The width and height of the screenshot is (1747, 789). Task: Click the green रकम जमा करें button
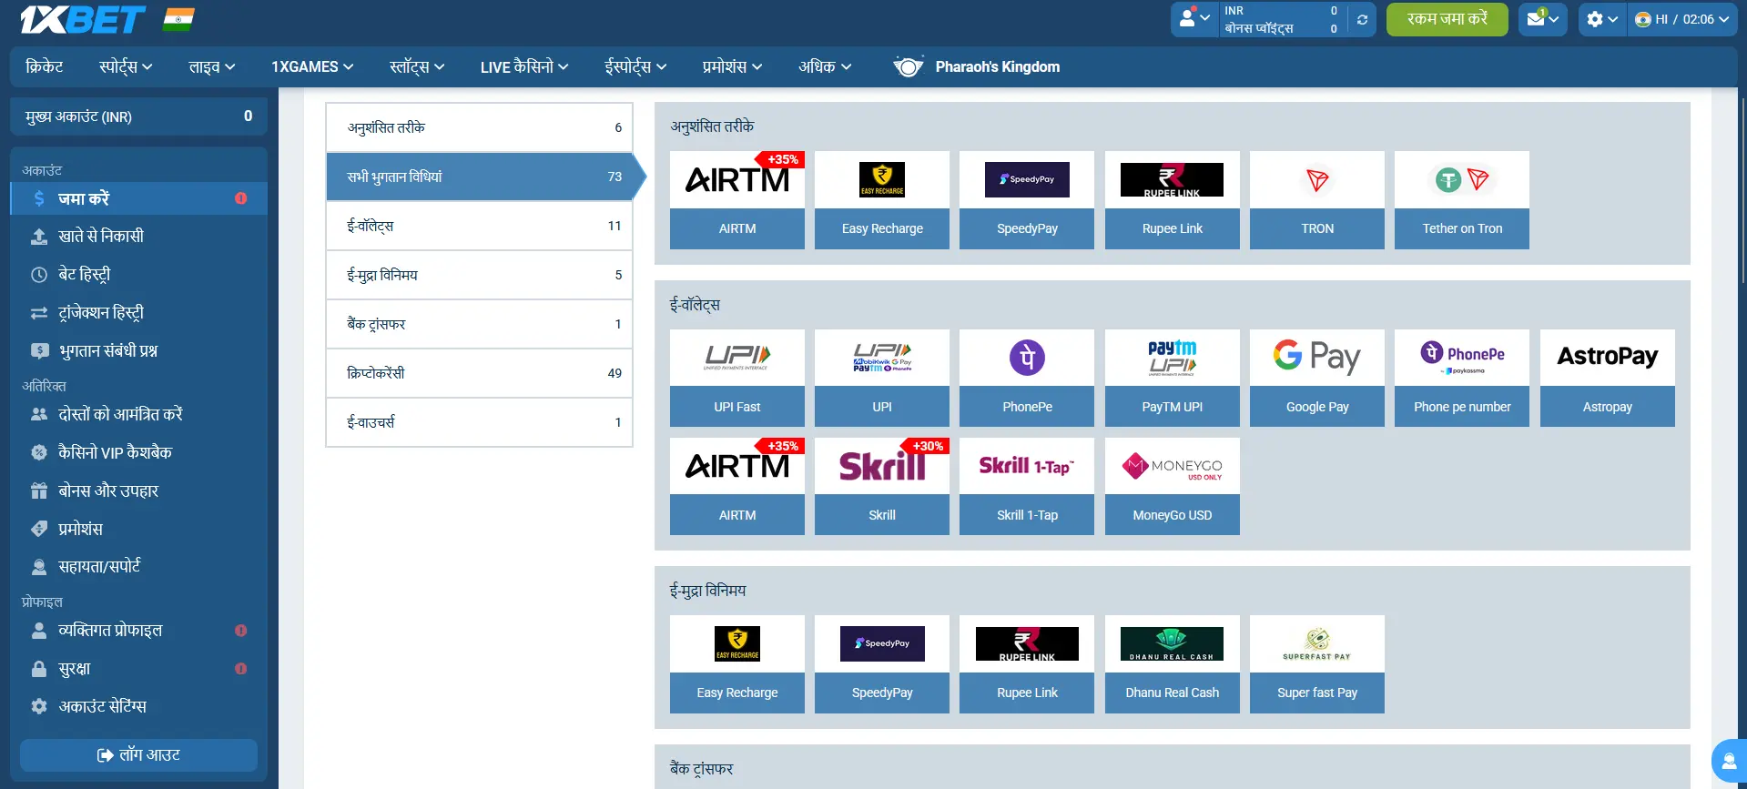1447,19
